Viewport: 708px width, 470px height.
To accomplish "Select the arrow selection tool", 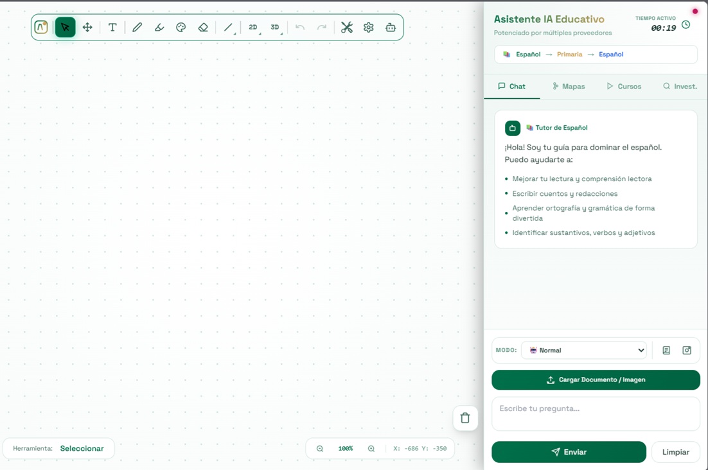I will click(65, 27).
